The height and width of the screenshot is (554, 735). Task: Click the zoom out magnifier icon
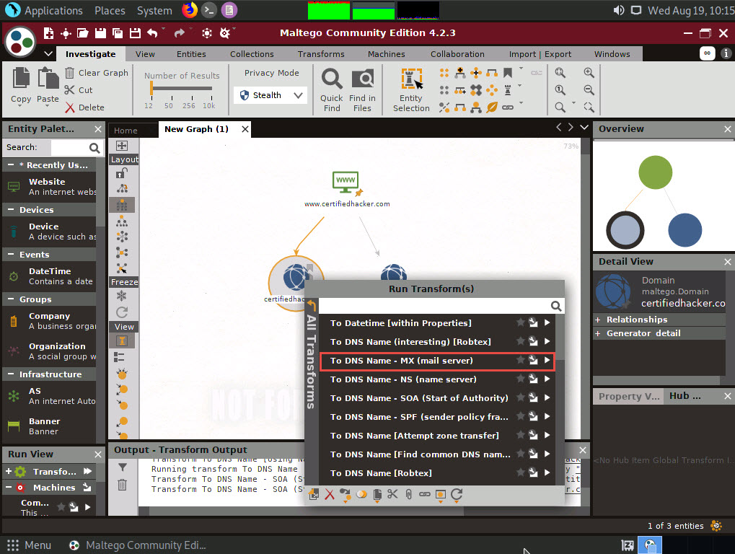(x=589, y=90)
